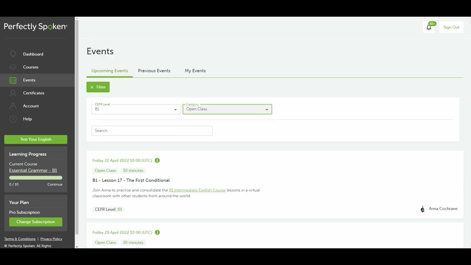
Task: Click the Events calendar icon
Action: (x=13, y=80)
